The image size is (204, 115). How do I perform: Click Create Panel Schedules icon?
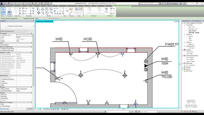(x=89, y=11)
